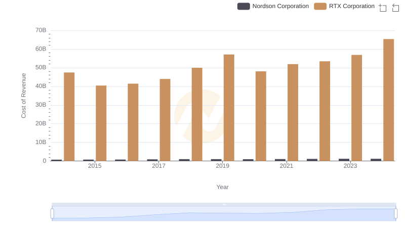Click the RTX bar for 2021

point(293,113)
